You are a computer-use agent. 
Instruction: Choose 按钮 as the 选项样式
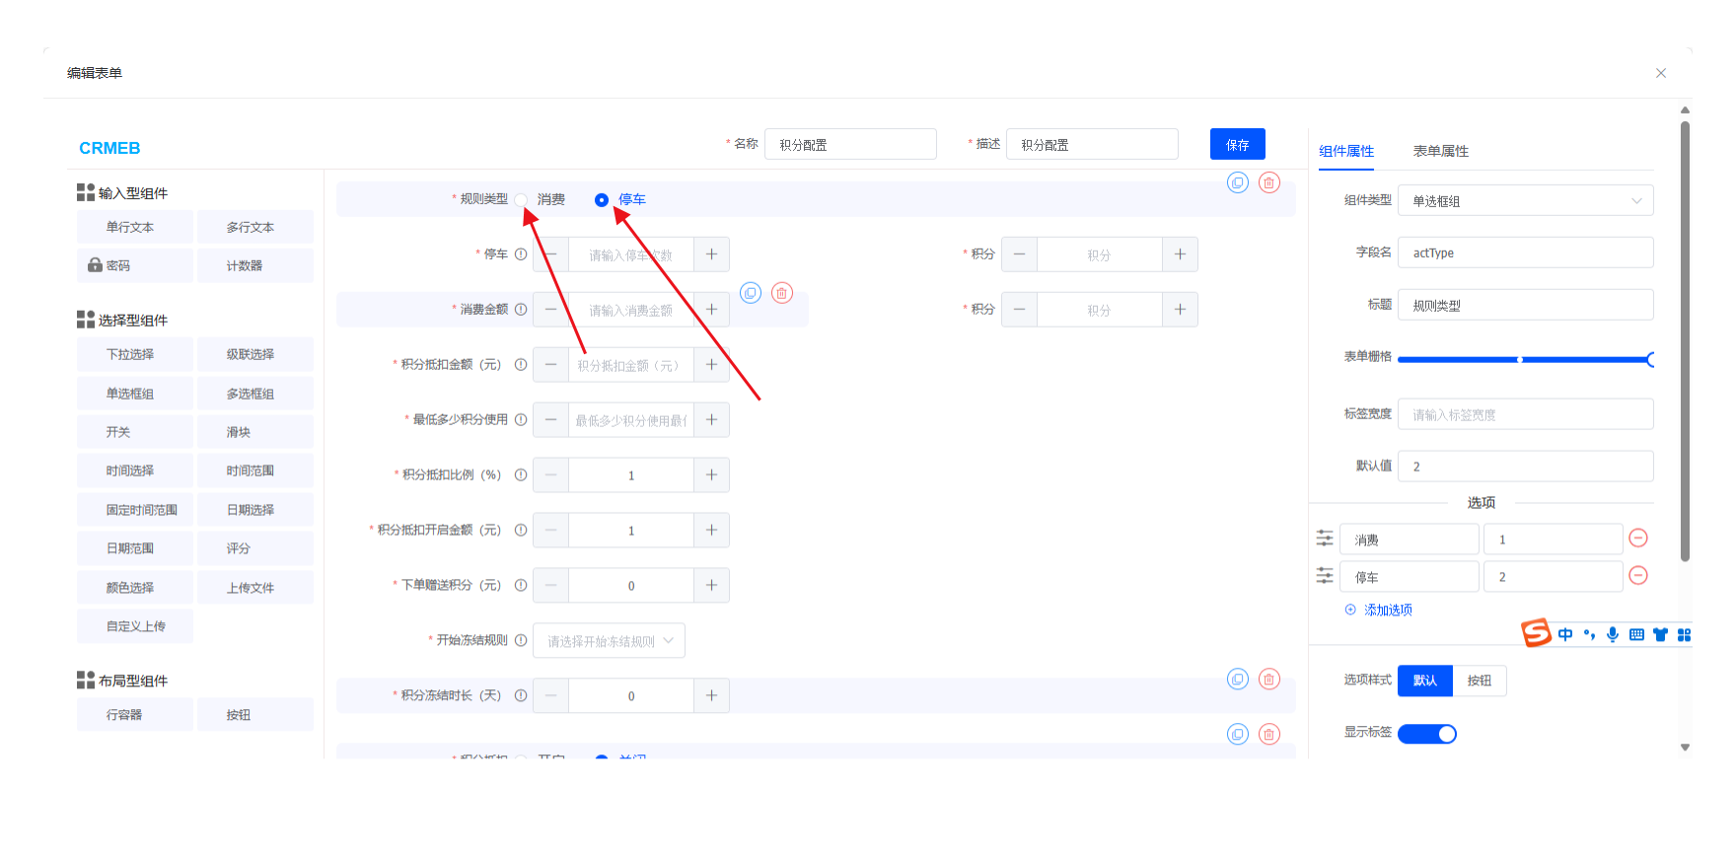point(1480,681)
